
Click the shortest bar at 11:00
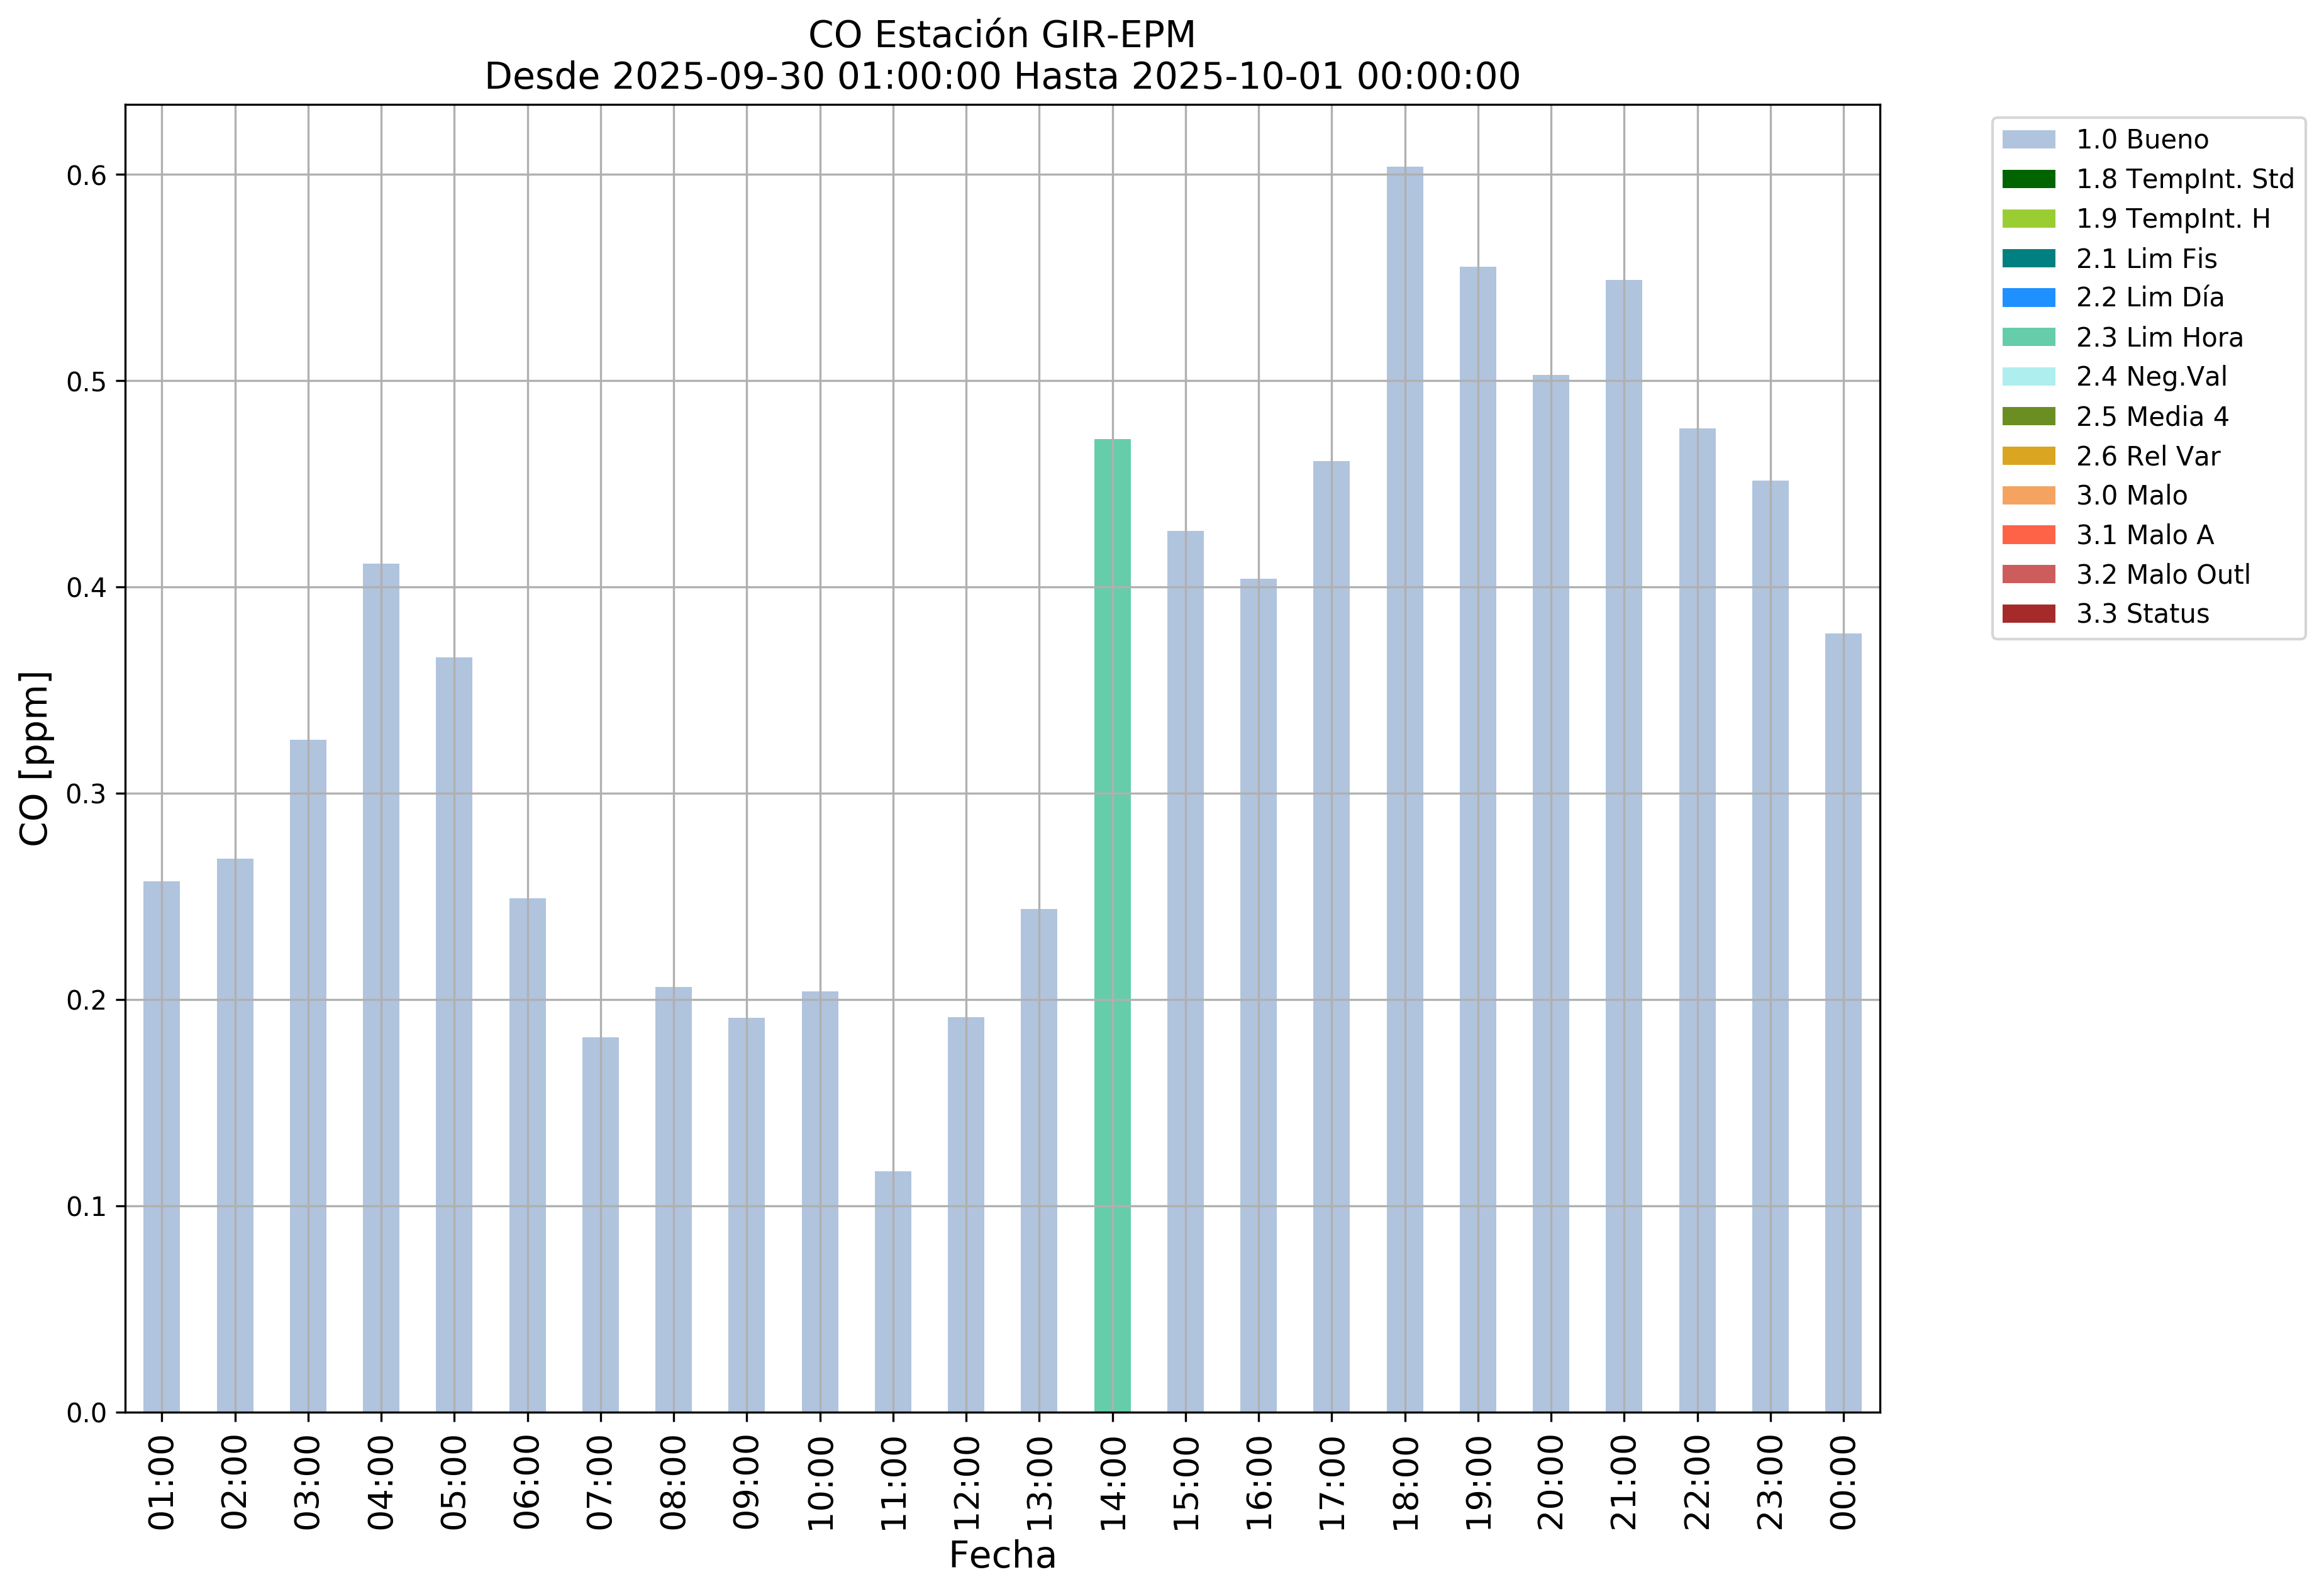pyautogui.click(x=893, y=1292)
